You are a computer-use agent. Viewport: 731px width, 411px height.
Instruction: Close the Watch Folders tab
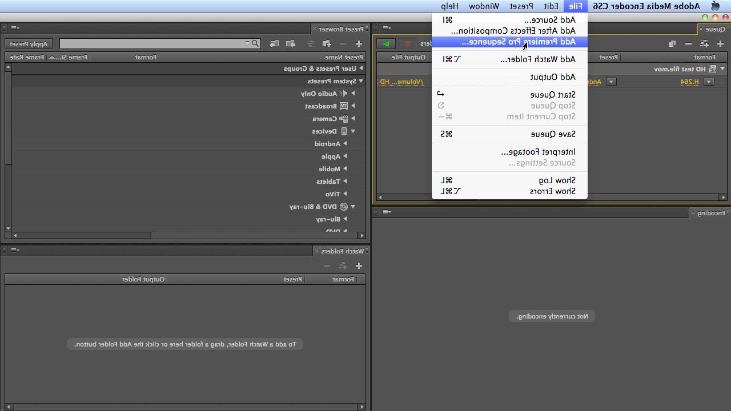click(x=317, y=251)
